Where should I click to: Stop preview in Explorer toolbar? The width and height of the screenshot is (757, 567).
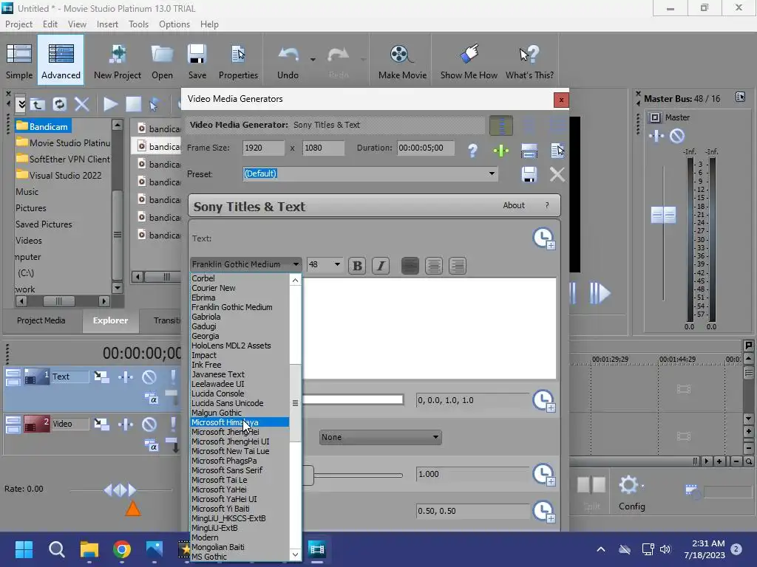(133, 104)
